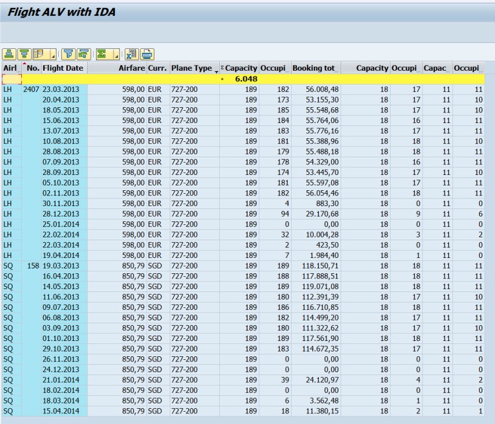Screen dimensions: 495x424
Task: Click the Print icon in the toolbar
Action: click(146, 54)
